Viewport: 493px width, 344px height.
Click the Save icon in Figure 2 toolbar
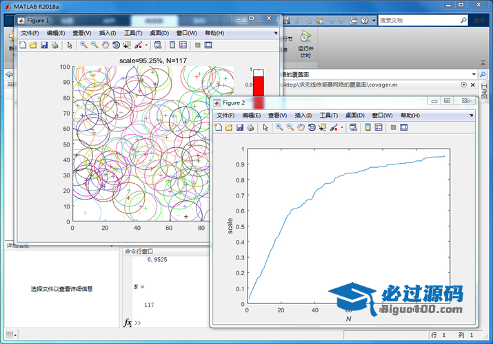(239, 127)
